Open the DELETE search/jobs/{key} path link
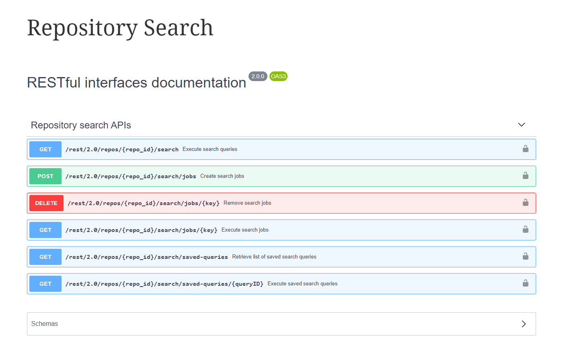The width and height of the screenshot is (561, 358). point(144,203)
